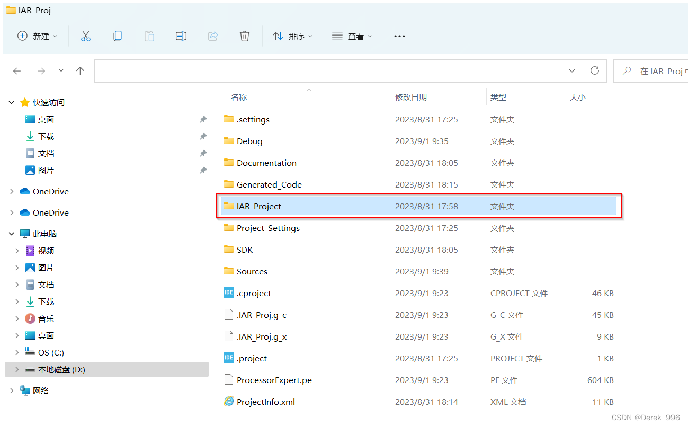The height and width of the screenshot is (426, 688).
Task: Click the 2023/8/31 18:15 date cell
Action: click(426, 184)
